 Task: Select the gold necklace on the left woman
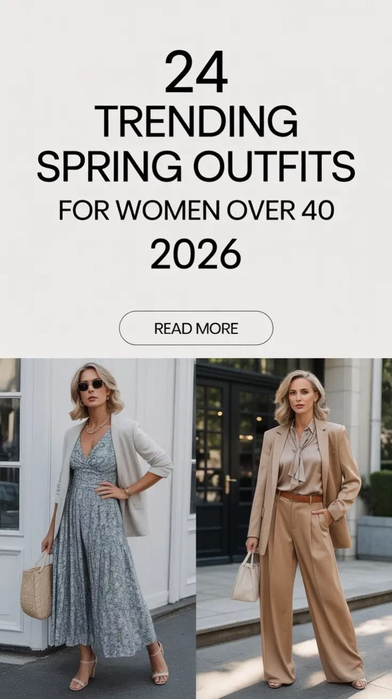98,424
